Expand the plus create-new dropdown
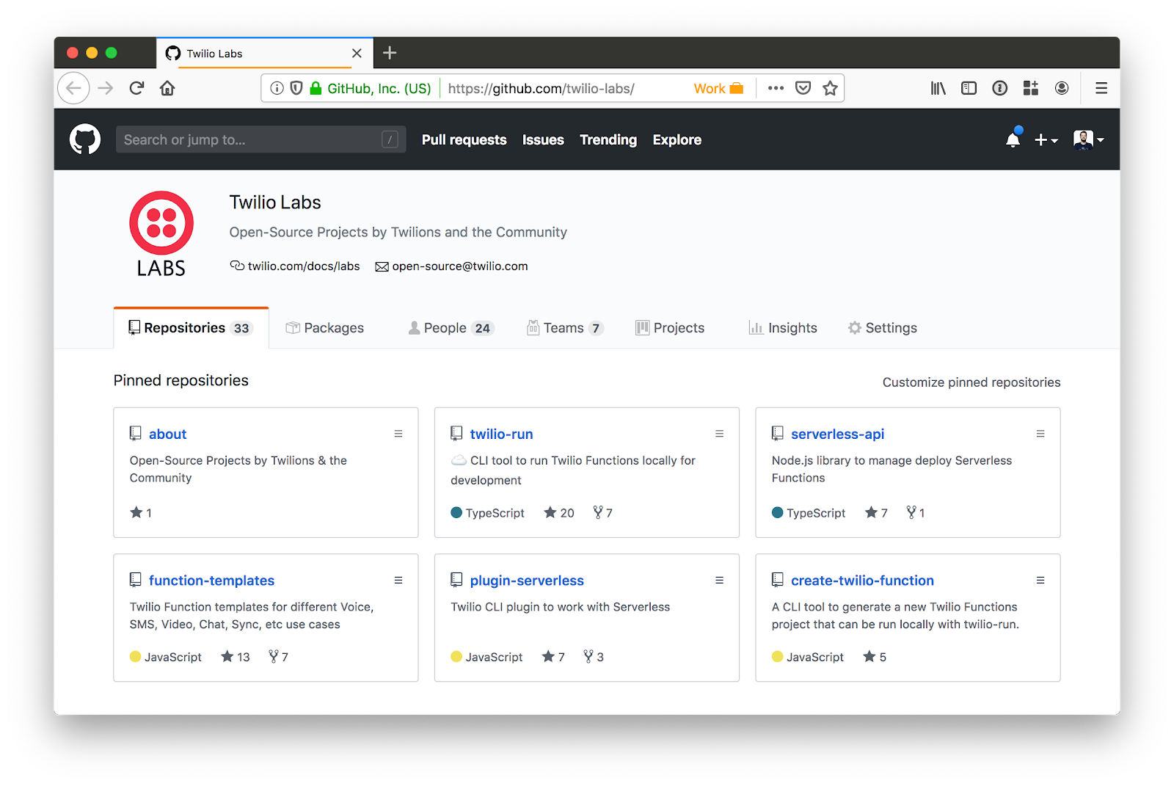 (1046, 139)
